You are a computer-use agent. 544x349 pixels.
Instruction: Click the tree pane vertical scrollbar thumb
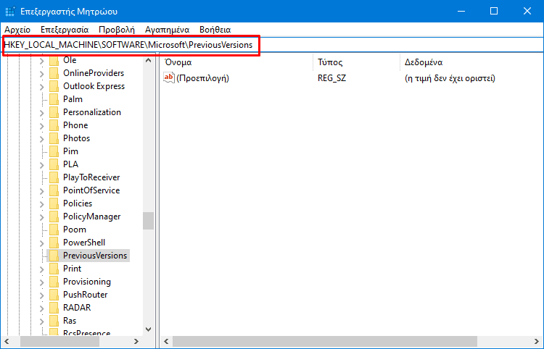pos(149,221)
